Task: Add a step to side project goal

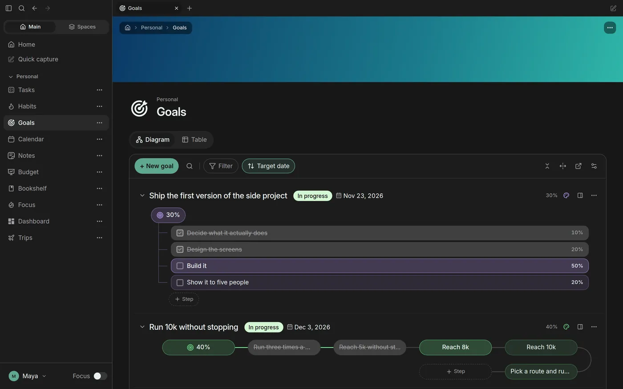Action: [184, 299]
